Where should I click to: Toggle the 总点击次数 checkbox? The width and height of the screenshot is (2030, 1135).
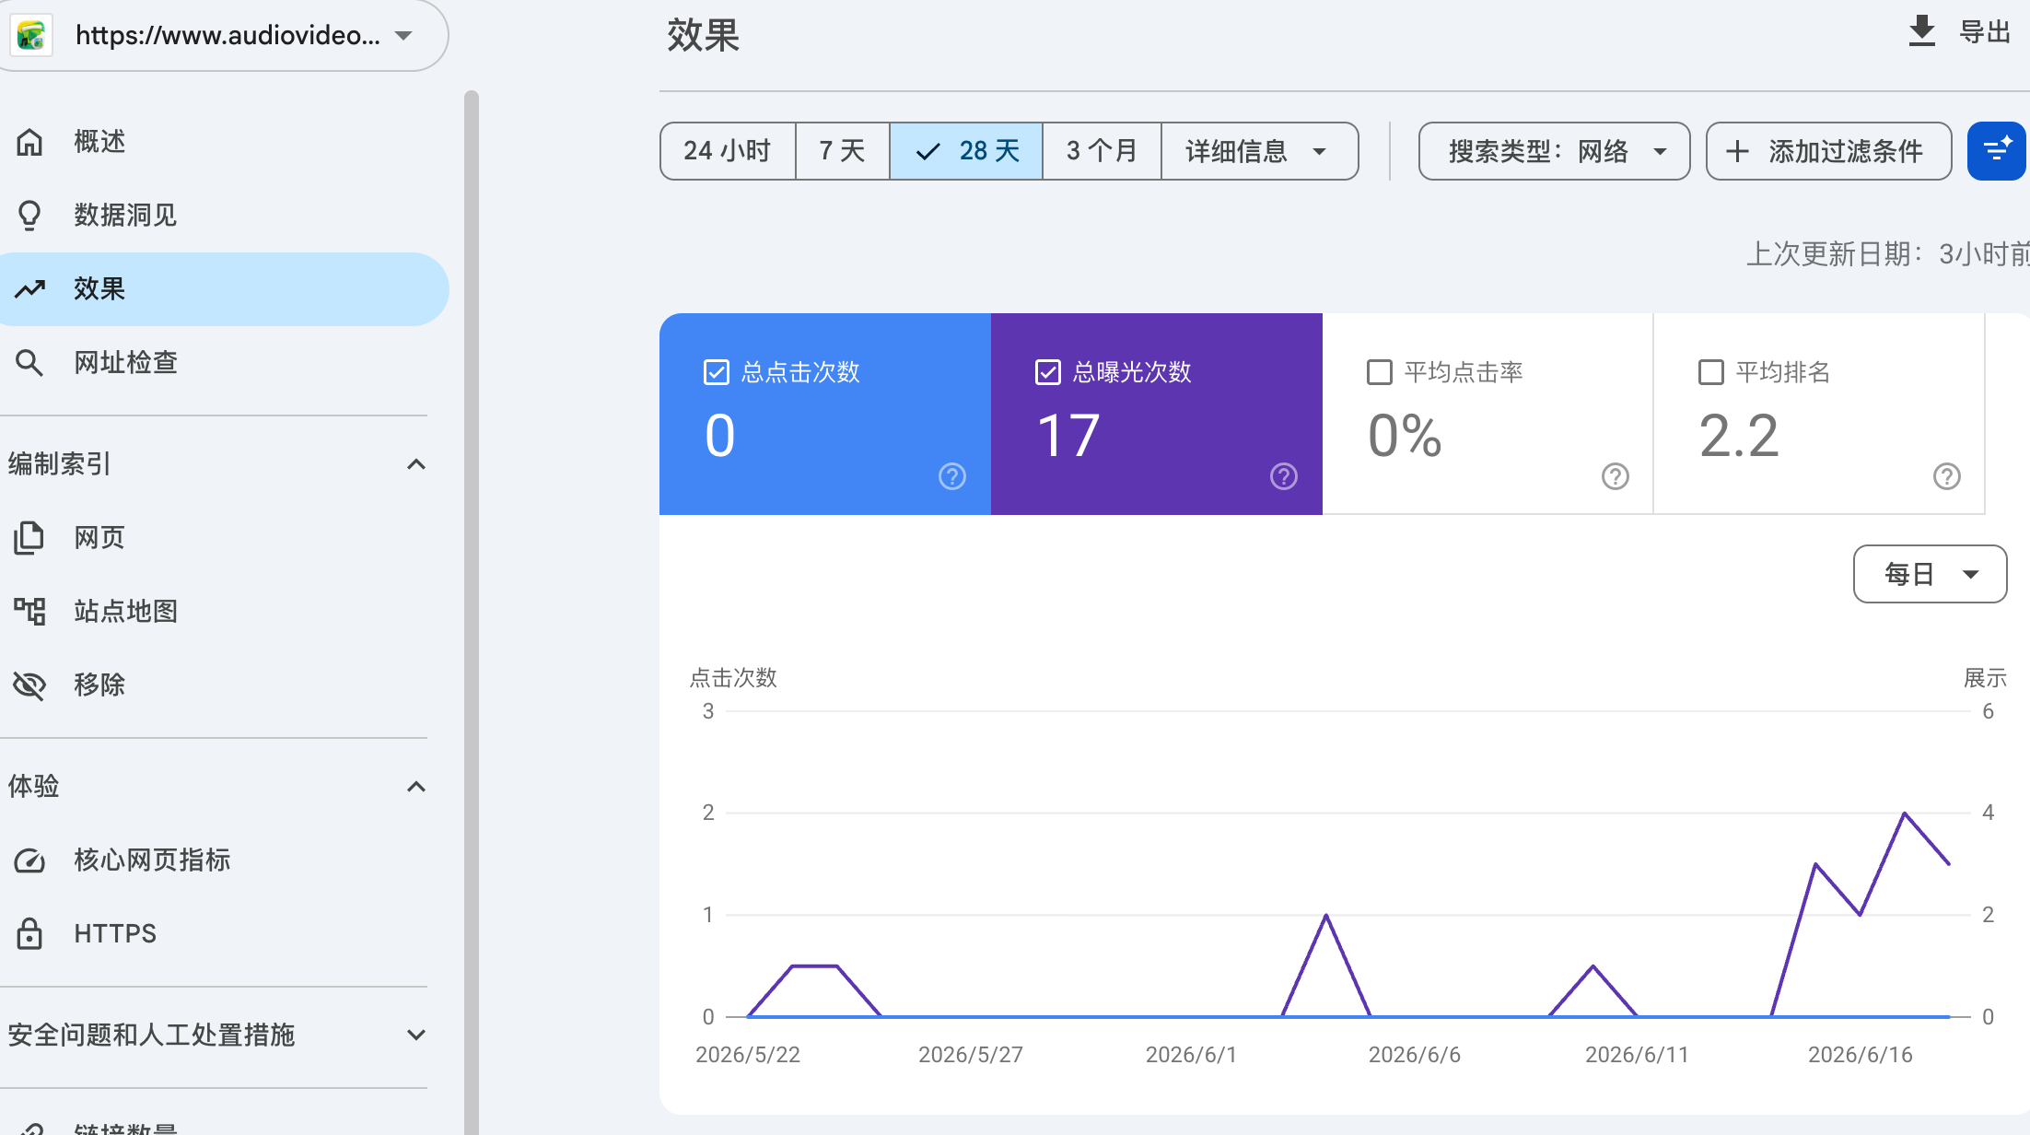pyautogui.click(x=717, y=372)
